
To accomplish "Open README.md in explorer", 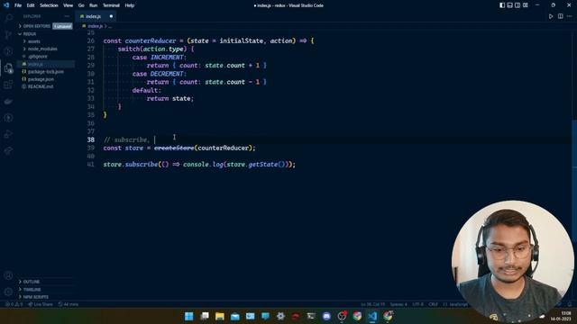I will [40, 86].
